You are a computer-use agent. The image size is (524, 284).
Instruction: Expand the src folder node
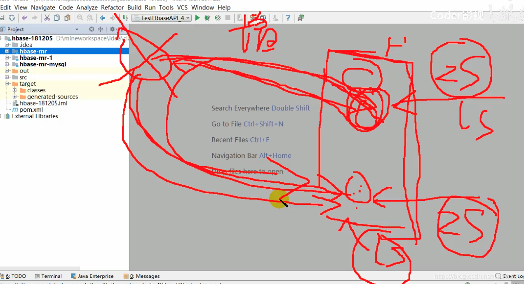click(7, 77)
